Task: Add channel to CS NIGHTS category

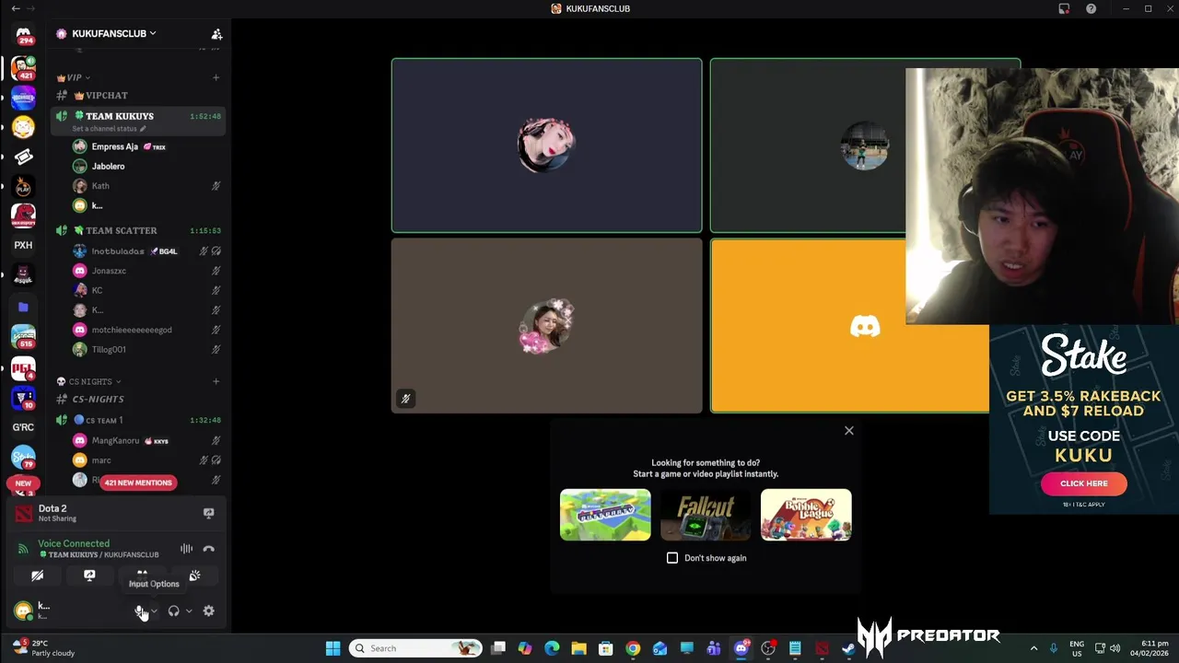Action: pyautogui.click(x=216, y=381)
